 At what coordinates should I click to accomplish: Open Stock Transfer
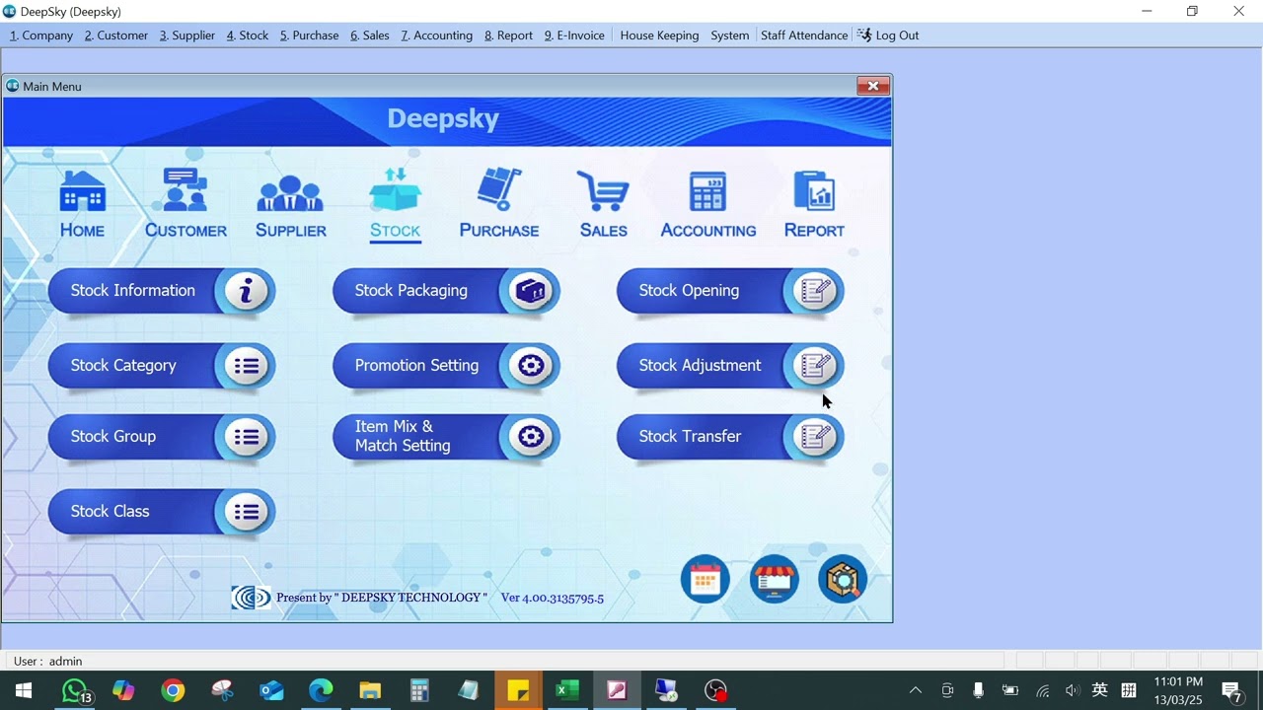coord(730,437)
